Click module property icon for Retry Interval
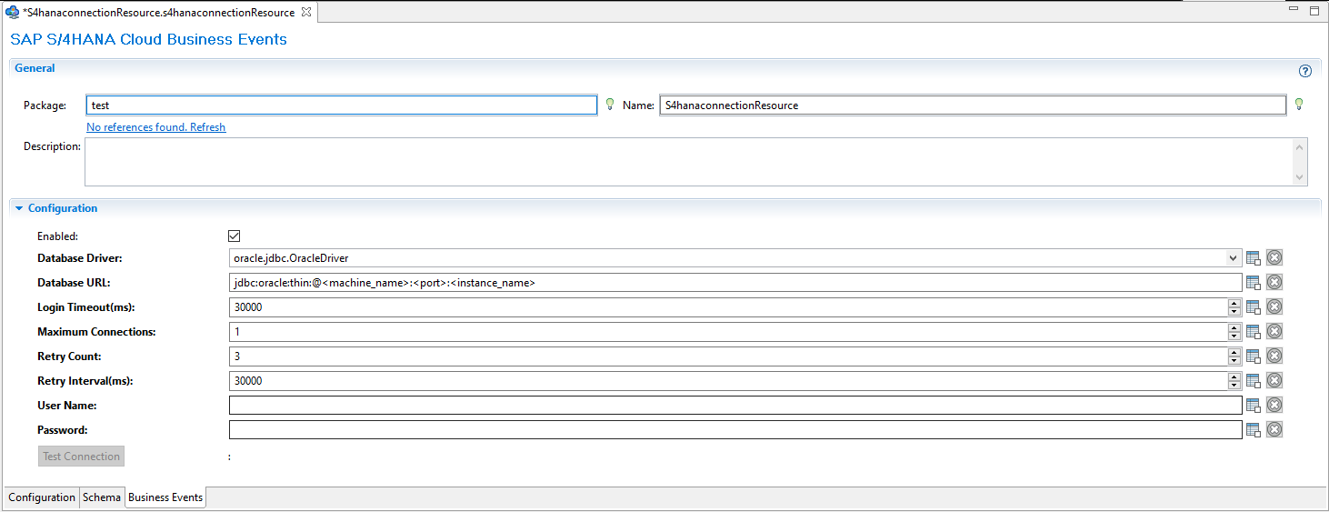Viewport: 1329px width, 512px height. pyautogui.click(x=1254, y=381)
